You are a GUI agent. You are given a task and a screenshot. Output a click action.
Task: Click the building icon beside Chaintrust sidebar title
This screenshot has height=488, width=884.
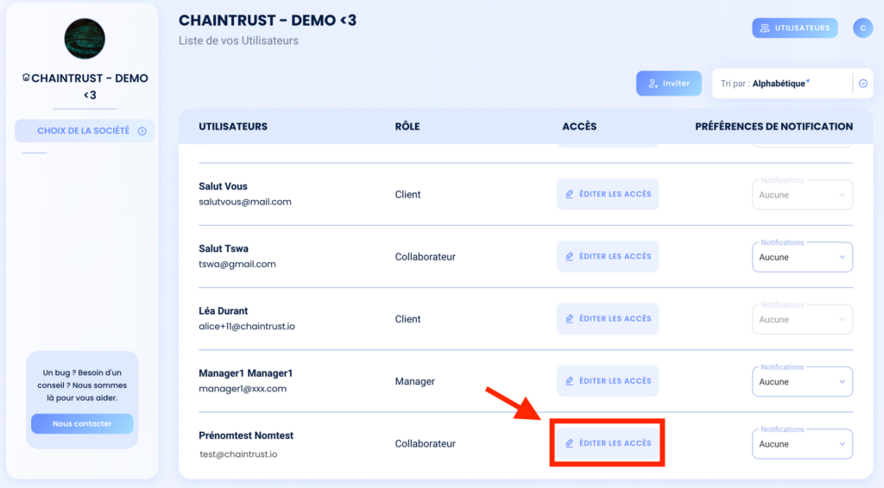pyautogui.click(x=26, y=78)
